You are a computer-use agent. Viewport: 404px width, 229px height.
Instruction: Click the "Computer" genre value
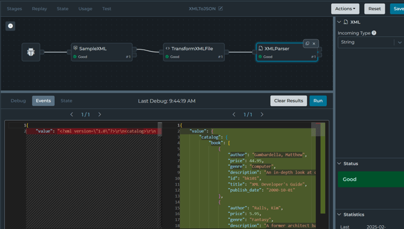(262, 166)
